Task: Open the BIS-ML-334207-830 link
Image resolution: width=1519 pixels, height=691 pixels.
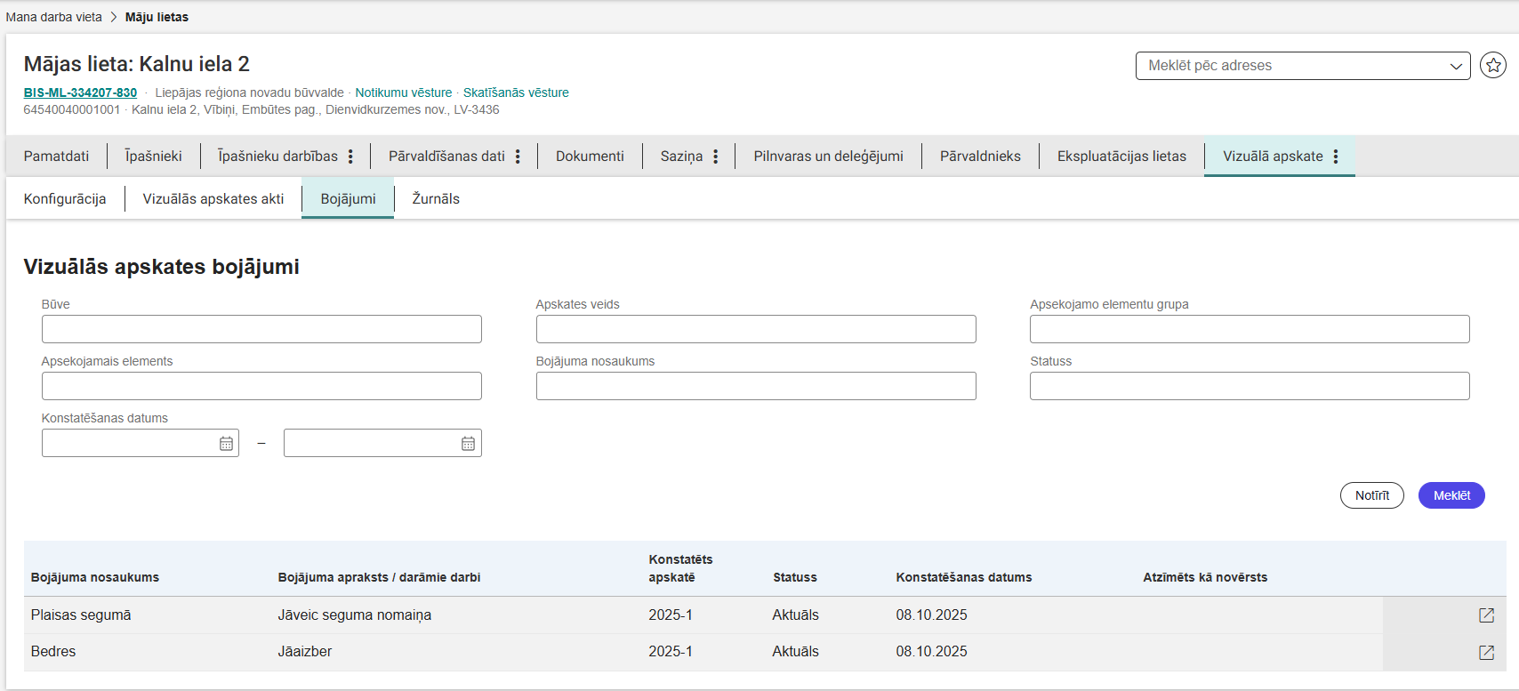Action: 80,92
